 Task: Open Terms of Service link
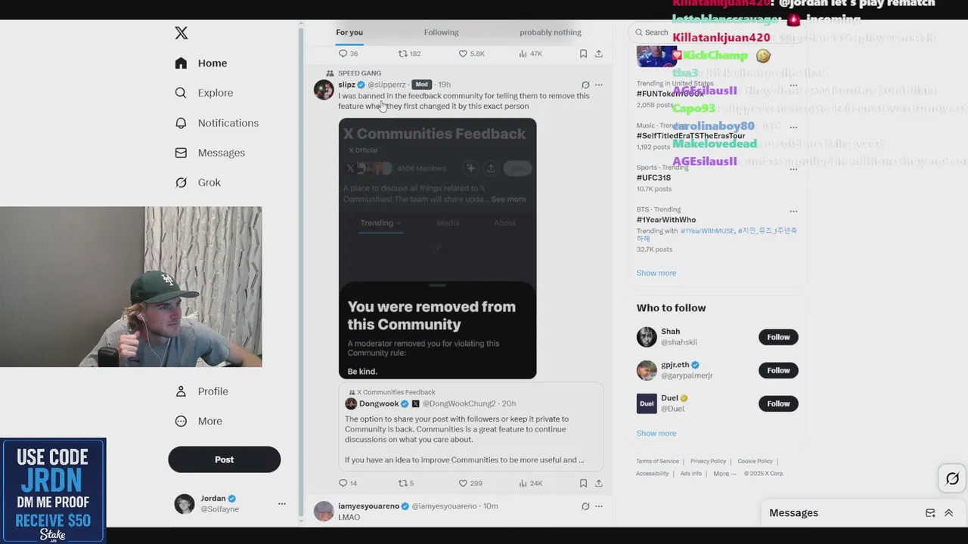[657, 461]
